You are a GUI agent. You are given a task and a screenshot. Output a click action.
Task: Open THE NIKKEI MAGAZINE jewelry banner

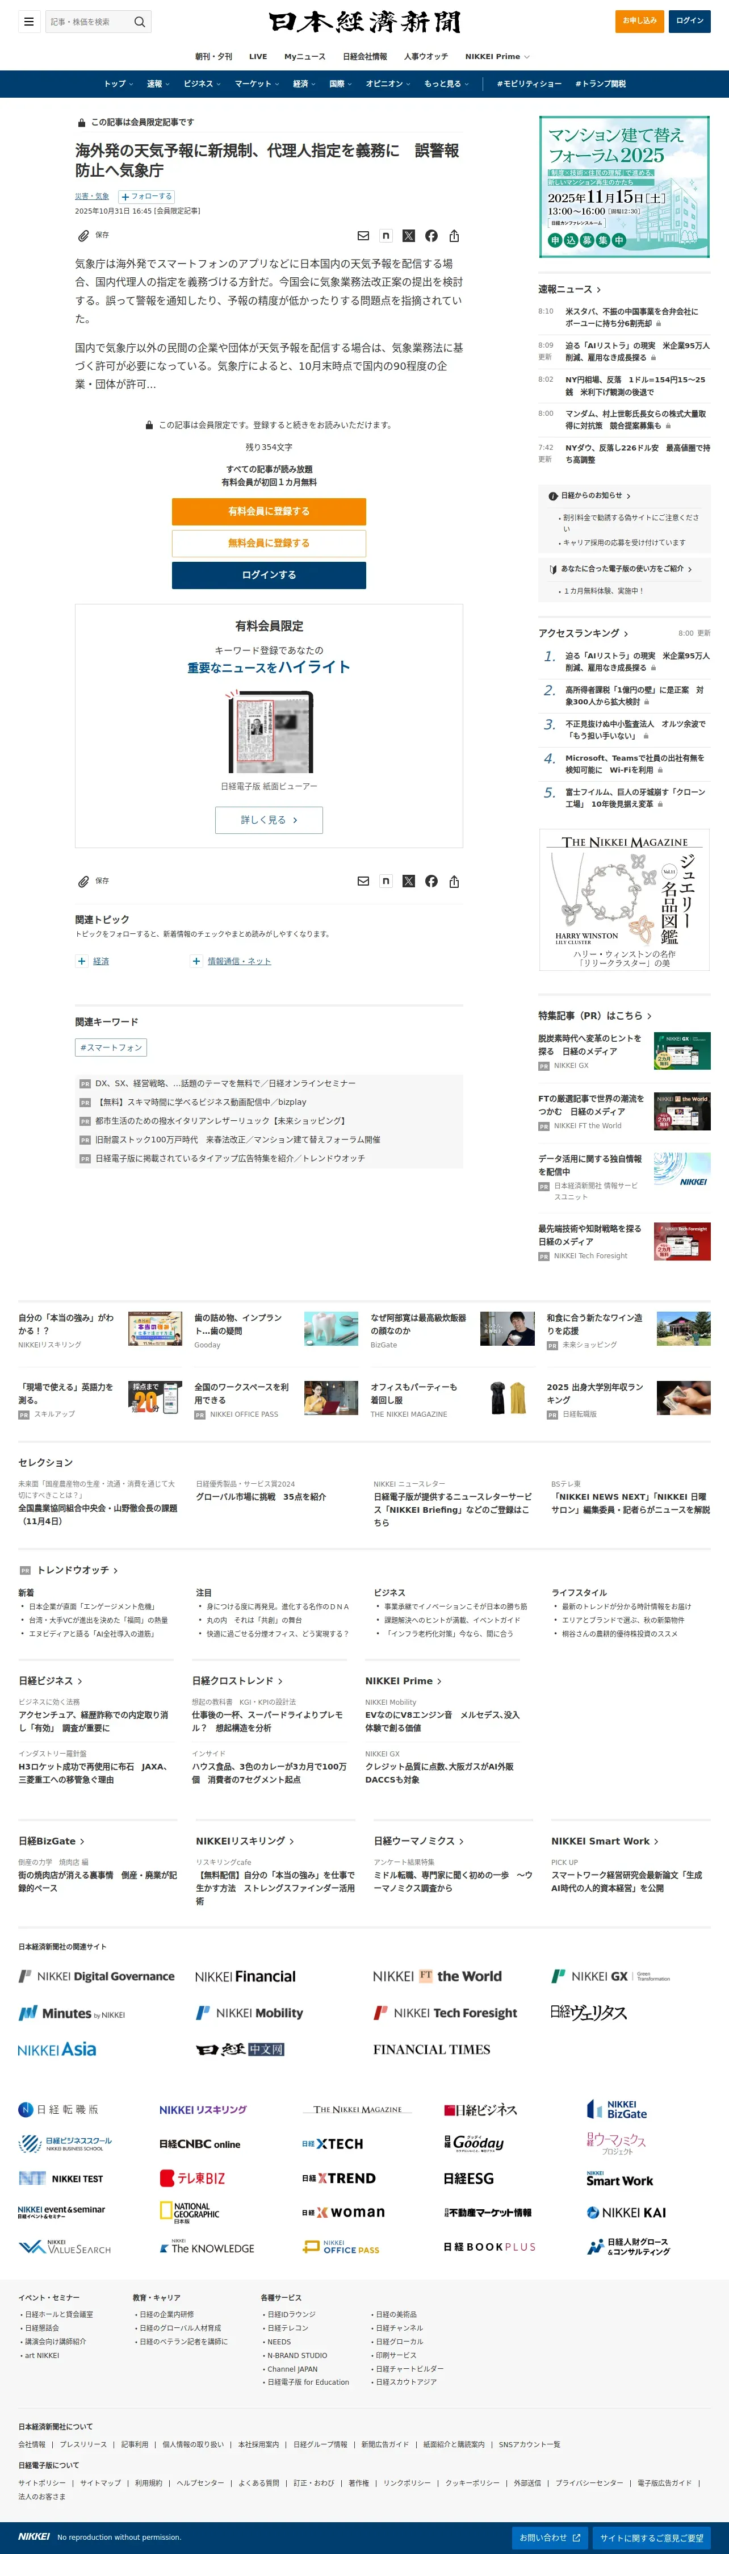coord(624,899)
